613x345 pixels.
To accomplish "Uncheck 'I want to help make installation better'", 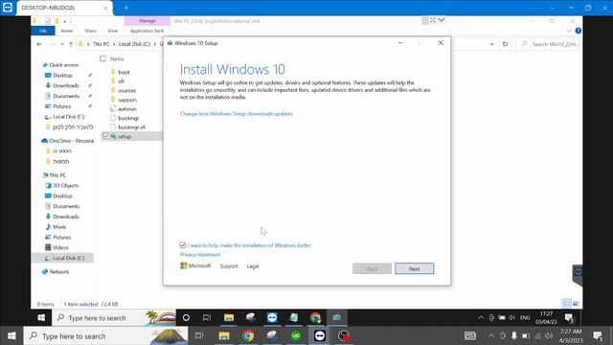I will point(183,245).
